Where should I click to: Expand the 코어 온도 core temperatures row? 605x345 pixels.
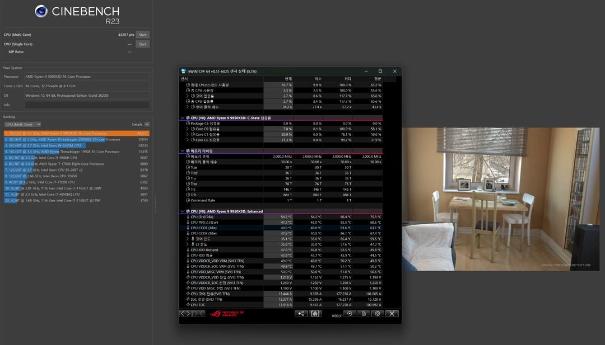tap(188, 239)
